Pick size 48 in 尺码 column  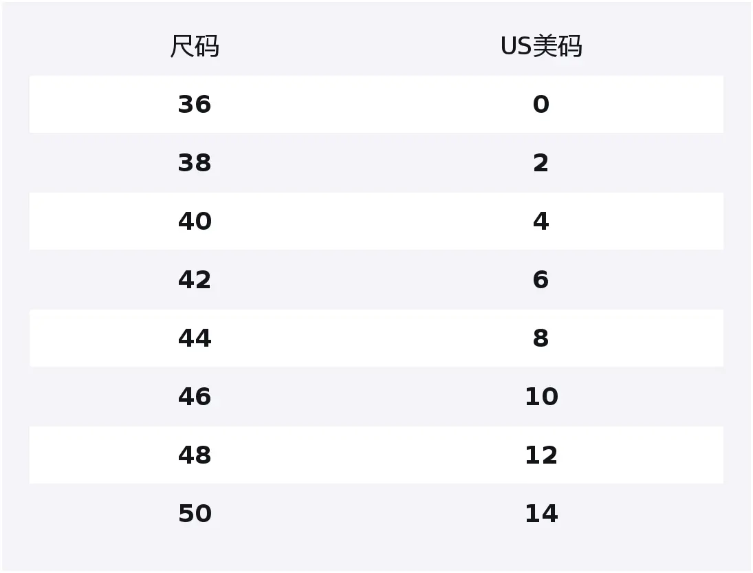pos(195,455)
